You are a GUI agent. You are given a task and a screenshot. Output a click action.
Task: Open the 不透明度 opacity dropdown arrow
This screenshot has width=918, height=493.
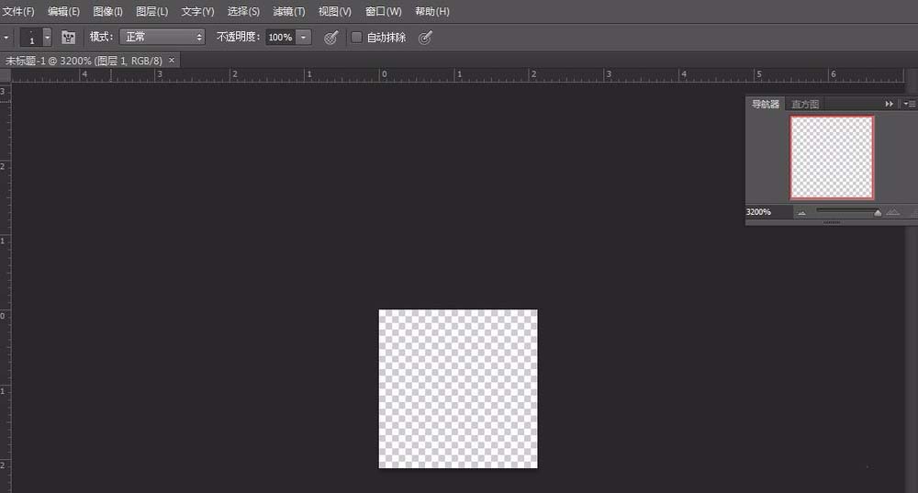pos(304,38)
